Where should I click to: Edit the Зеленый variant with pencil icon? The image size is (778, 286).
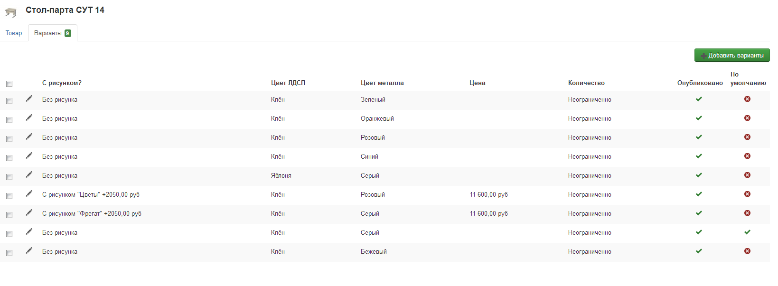pyautogui.click(x=29, y=98)
